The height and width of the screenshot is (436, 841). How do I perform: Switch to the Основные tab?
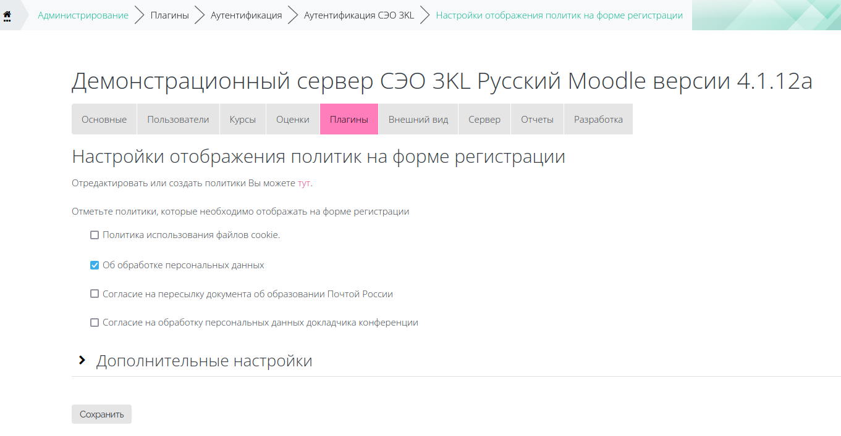coord(104,120)
